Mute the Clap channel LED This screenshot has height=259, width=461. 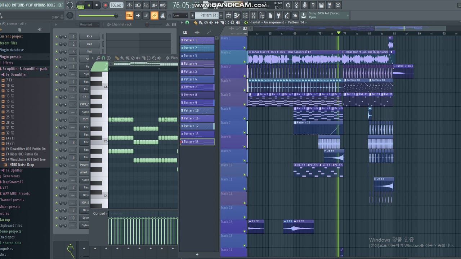point(57,44)
